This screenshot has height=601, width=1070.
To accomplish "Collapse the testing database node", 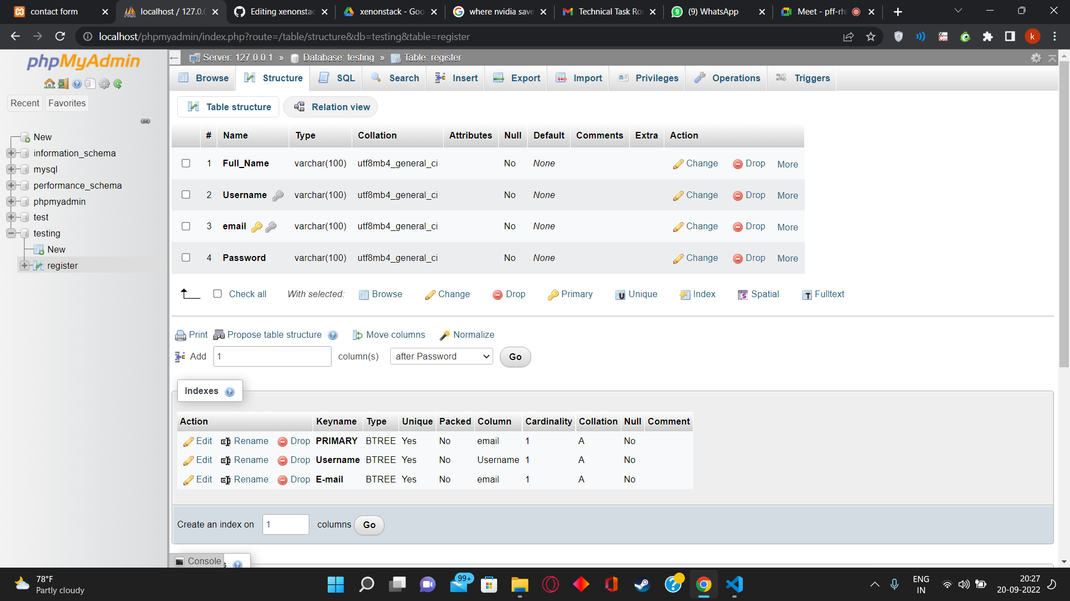I will tap(12, 233).
